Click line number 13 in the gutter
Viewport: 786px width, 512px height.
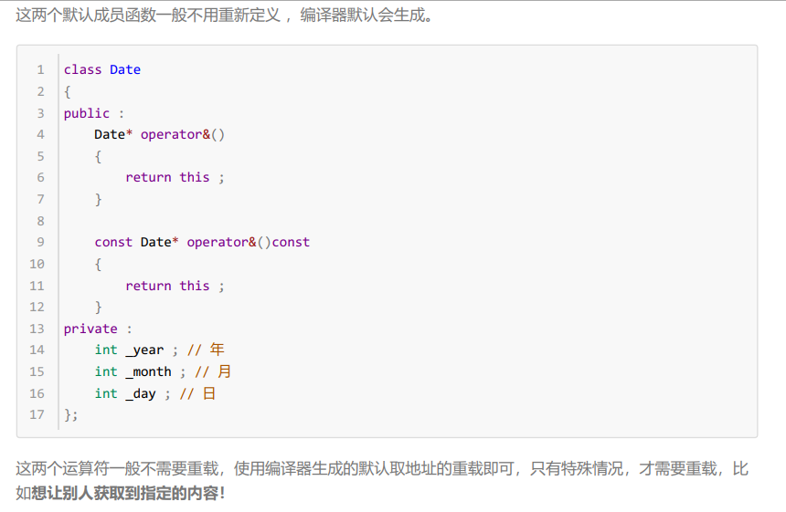click(37, 329)
